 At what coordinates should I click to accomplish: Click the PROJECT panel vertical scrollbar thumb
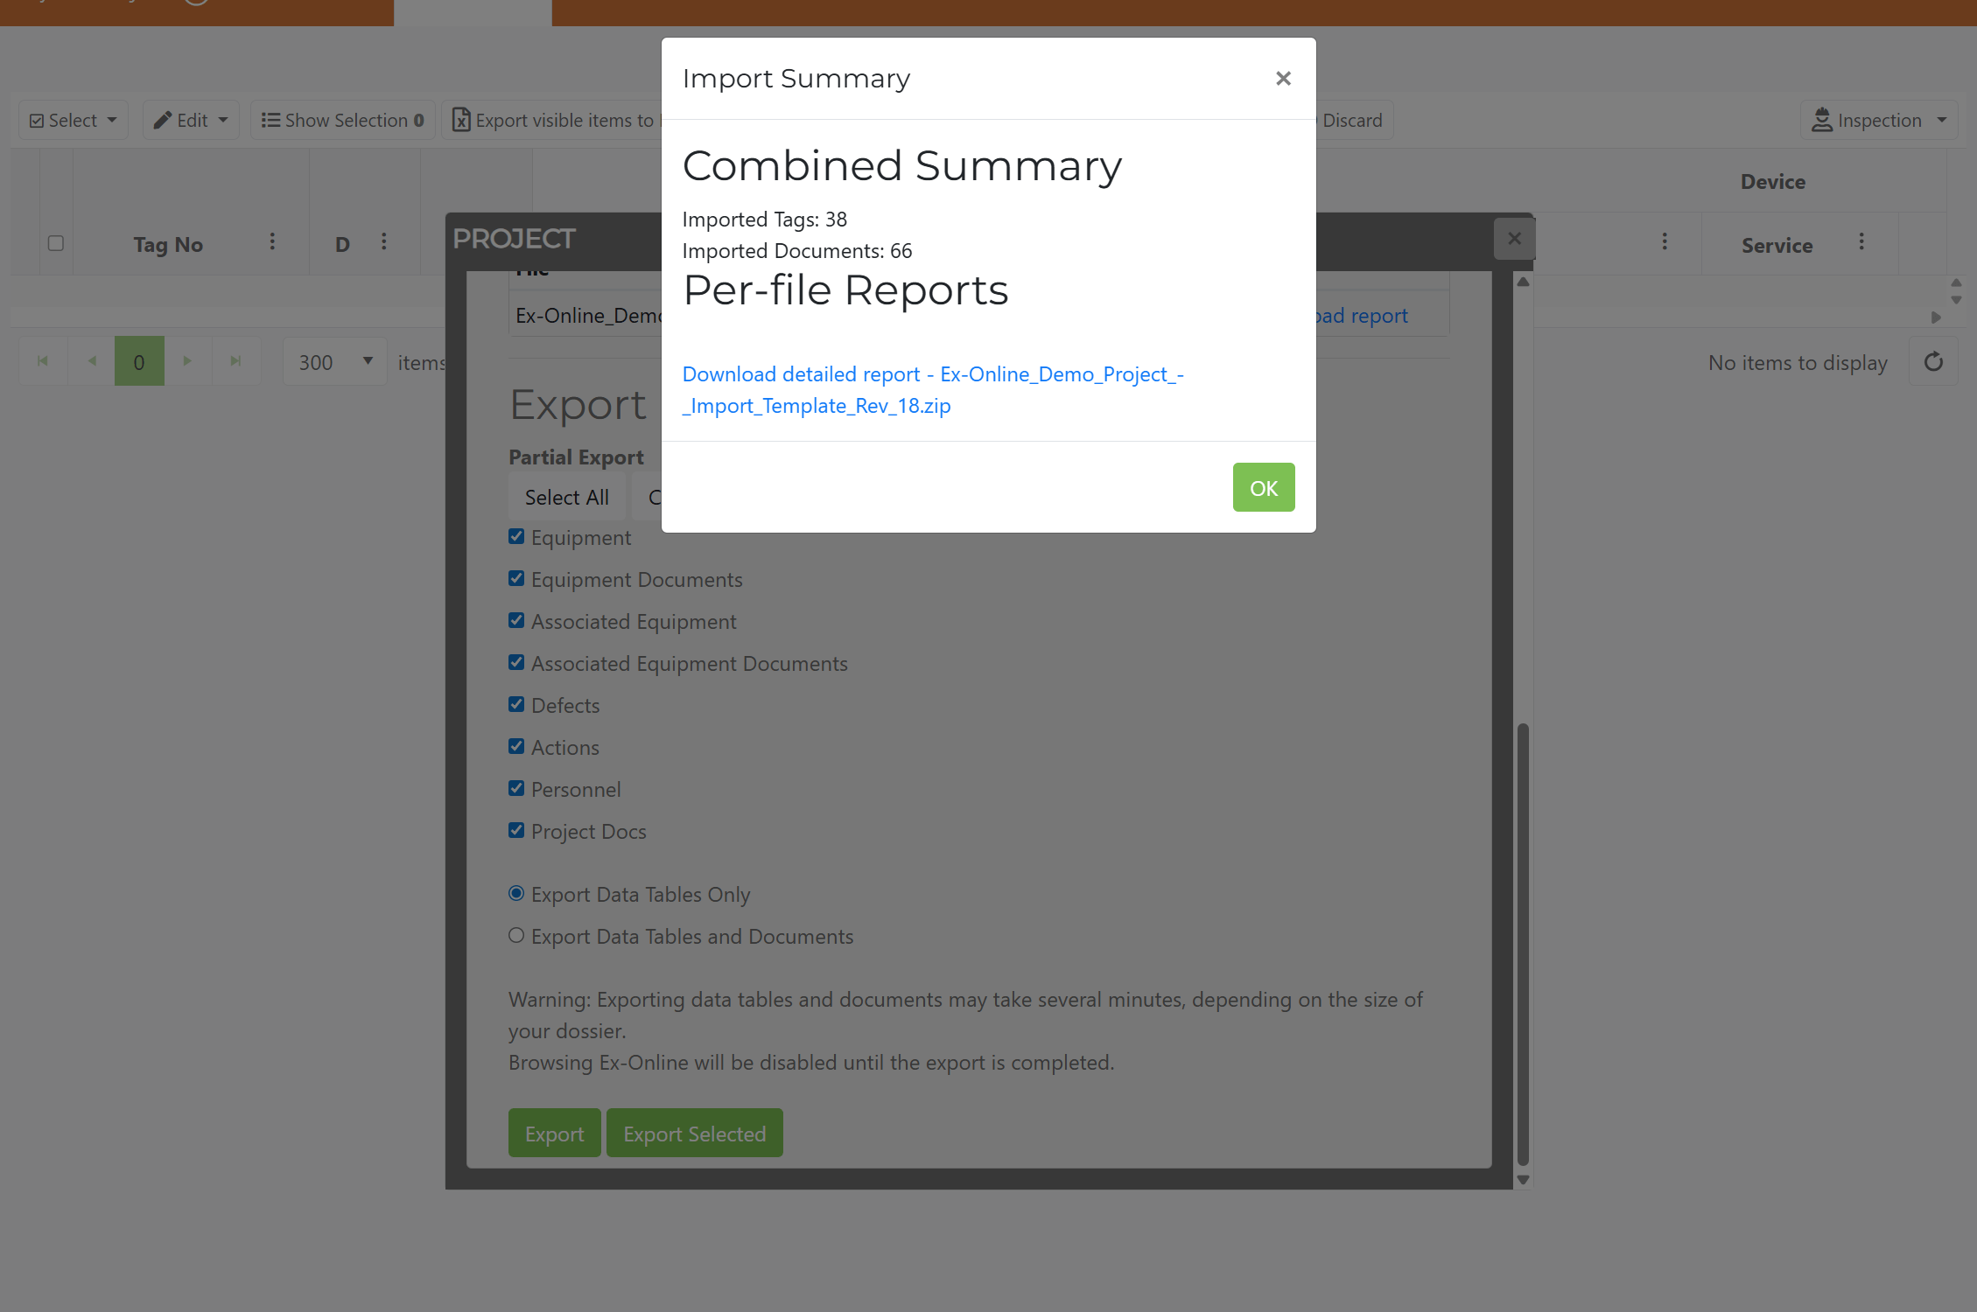pyautogui.click(x=1523, y=945)
